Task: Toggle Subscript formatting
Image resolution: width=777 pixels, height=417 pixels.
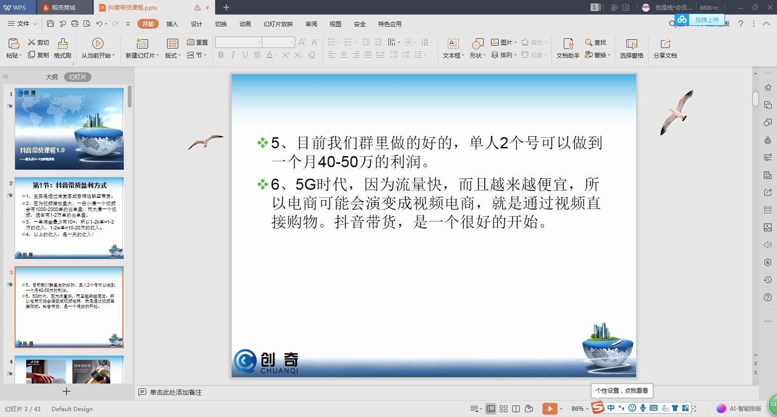Action: click(298, 55)
